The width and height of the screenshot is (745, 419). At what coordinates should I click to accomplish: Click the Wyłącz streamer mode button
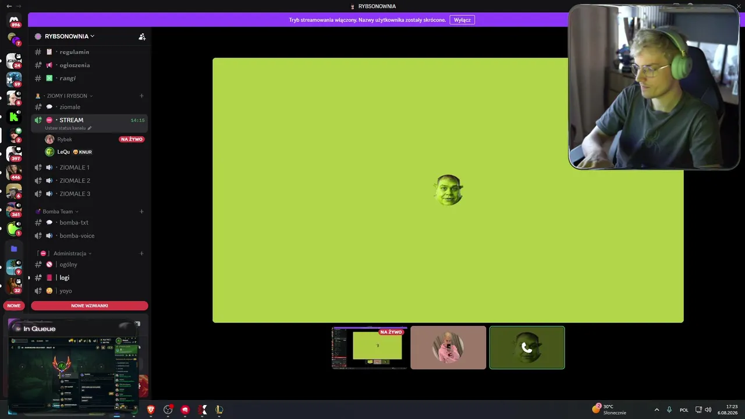462,20
